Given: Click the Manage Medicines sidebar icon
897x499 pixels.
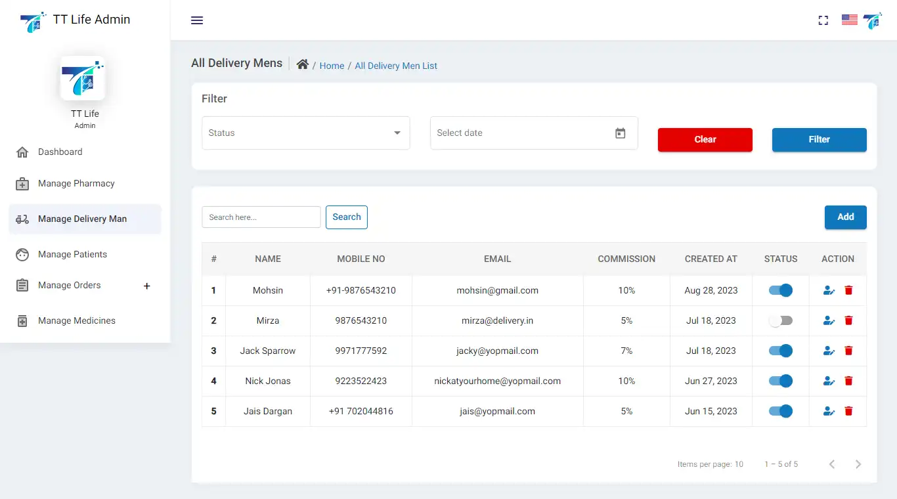Looking at the screenshot, I should pyautogui.click(x=23, y=320).
